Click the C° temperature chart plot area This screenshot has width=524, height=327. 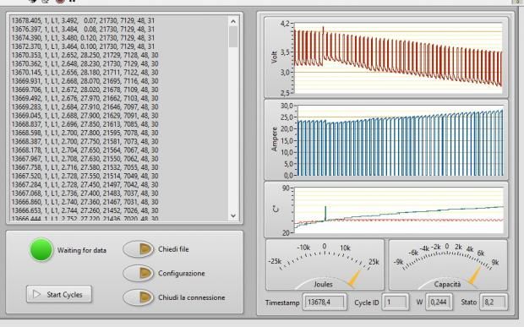(x=399, y=210)
